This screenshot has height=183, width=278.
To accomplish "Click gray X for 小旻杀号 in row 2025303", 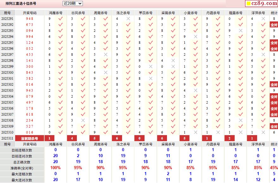I will pyautogui.click(x=195, y=90).
